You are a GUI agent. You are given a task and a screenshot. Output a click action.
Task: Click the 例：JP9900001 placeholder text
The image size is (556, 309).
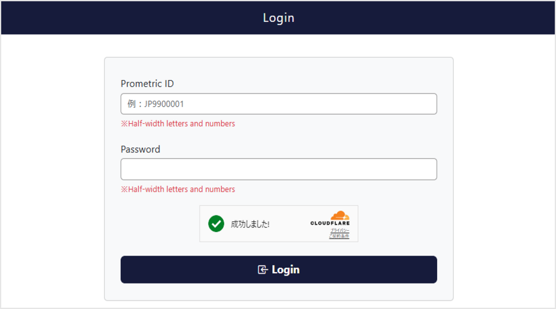click(156, 104)
